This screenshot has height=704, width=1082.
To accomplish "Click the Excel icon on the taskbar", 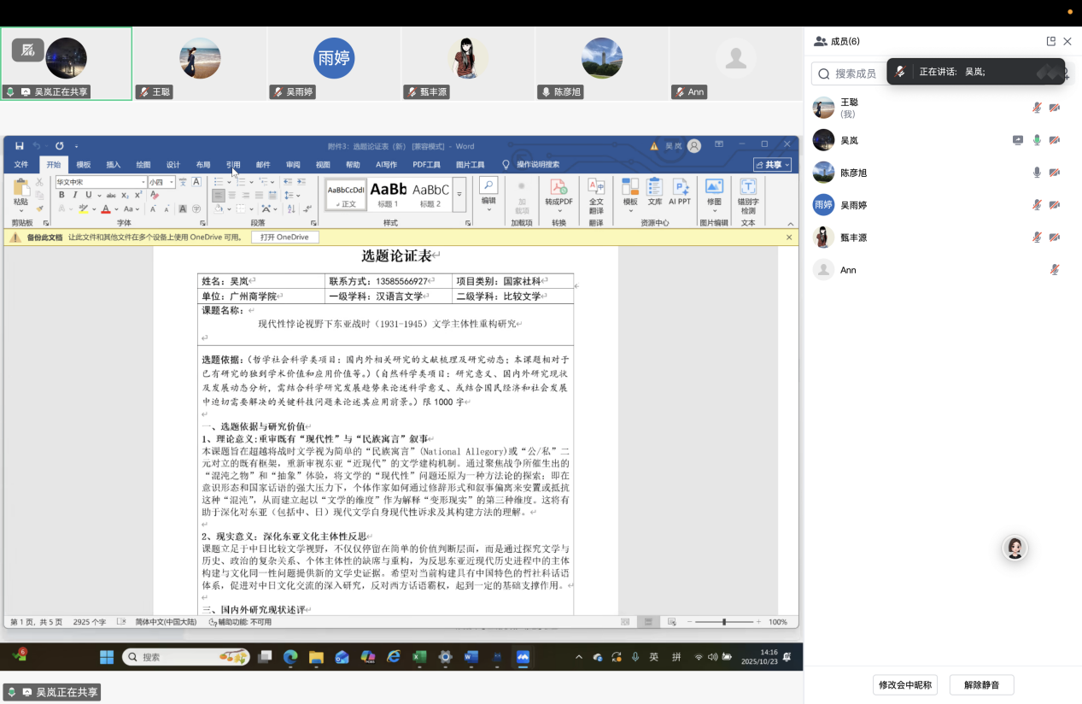I will [x=419, y=657].
